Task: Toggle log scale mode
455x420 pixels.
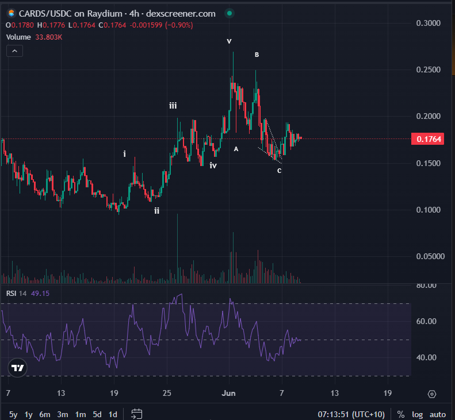Action: click(x=417, y=414)
